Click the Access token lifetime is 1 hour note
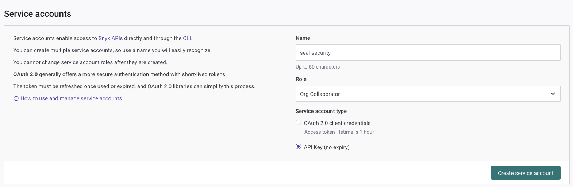Viewport: 573px width, 187px height. click(339, 132)
